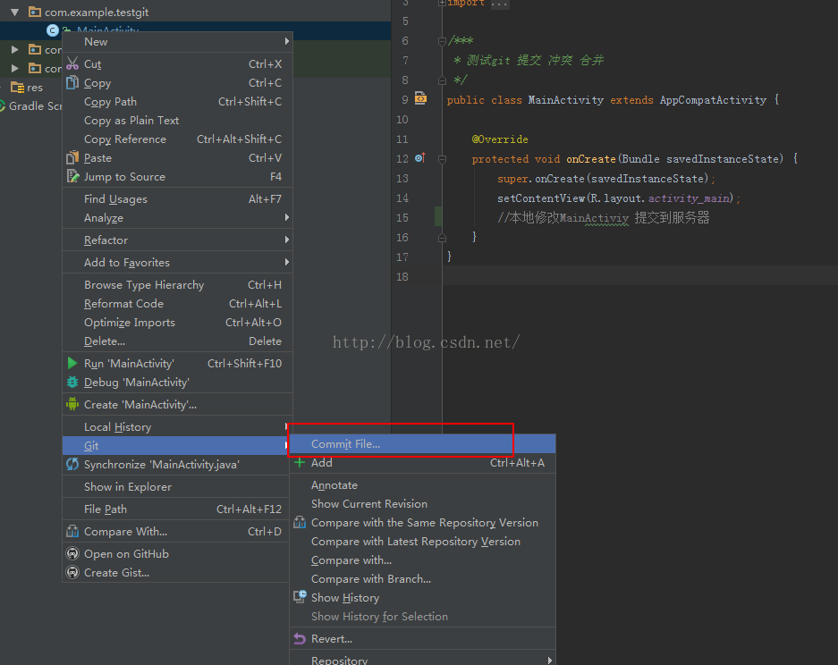The width and height of the screenshot is (838, 665).
Task: Select the res folder in project tree
Action: (34, 88)
